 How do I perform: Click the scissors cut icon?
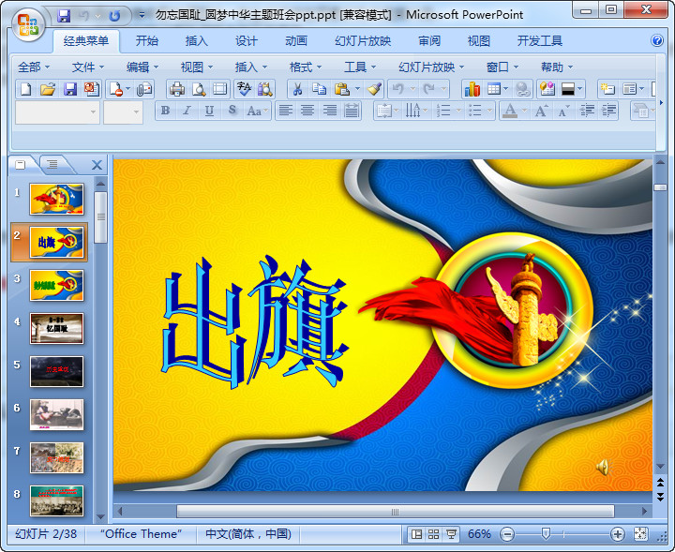[x=297, y=89]
